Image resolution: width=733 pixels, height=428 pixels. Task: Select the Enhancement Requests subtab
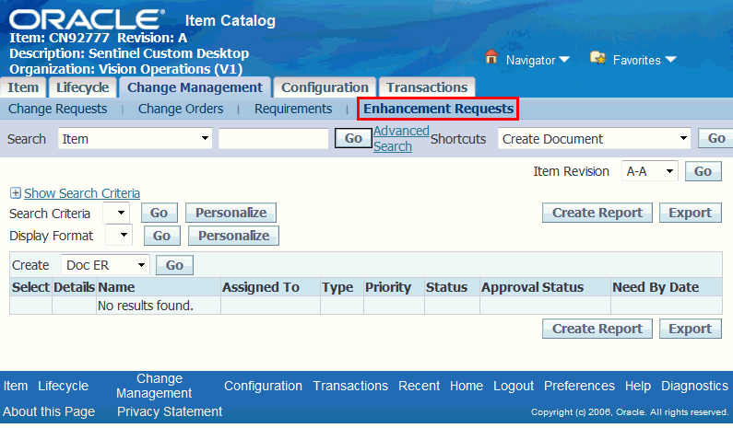coord(439,109)
